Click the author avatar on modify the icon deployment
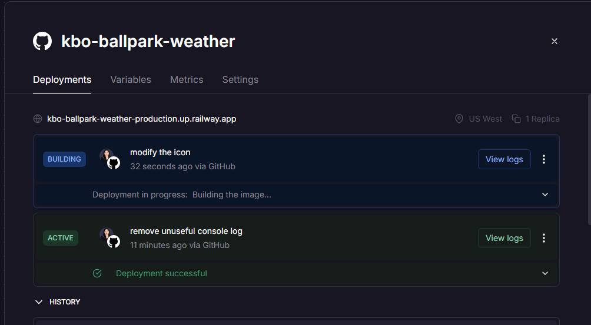This screenshot has width=591, height=325. point(106,155)
